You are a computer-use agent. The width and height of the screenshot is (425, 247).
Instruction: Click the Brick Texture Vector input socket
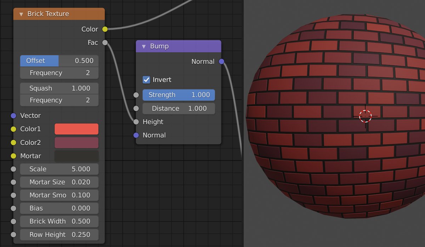[x=13, y=116]
